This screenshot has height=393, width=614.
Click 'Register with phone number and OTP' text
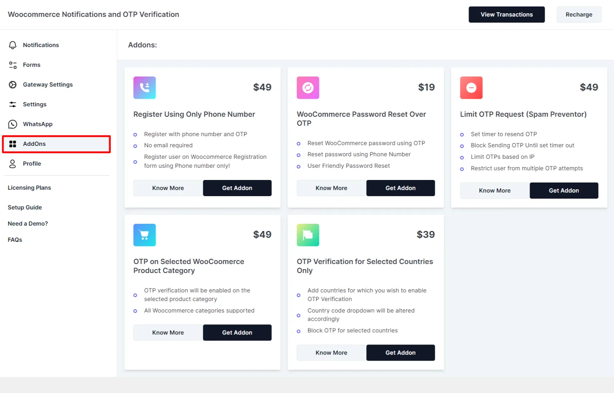pyautogui.click(x=196, y=134)
